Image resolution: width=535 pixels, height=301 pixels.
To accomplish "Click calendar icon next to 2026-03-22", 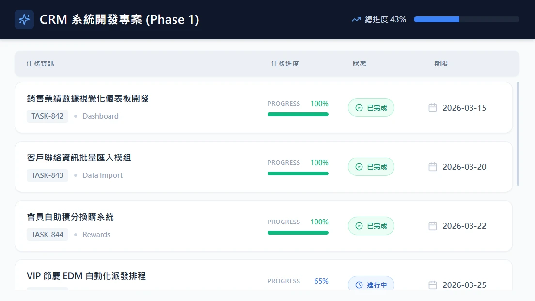I will pyautogui.click(x=433, y=226).
